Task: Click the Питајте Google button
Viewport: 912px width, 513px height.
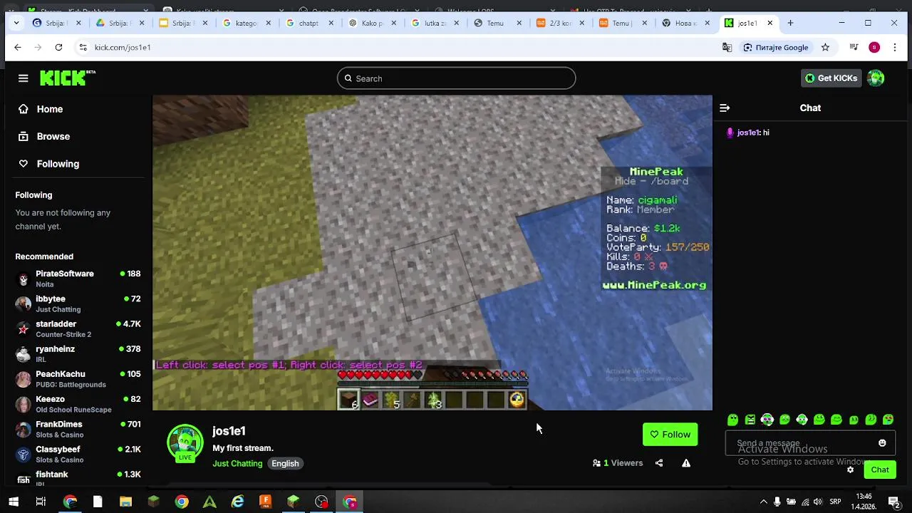Action: pos(776,47)
